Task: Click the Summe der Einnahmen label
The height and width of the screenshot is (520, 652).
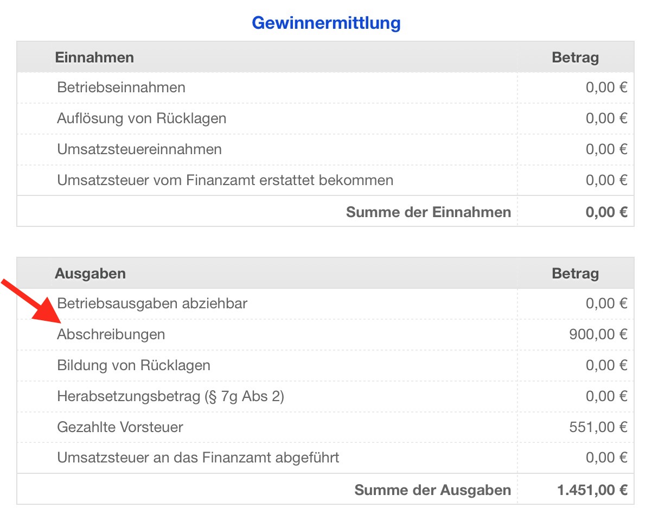Action: pos(429,212)
